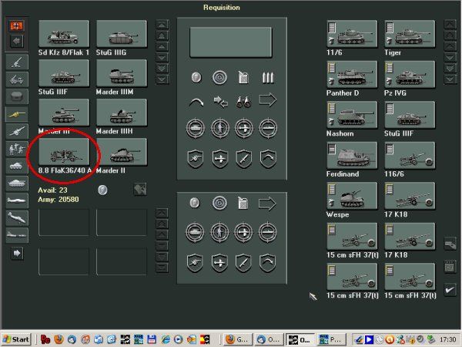Jump to bottom of purchase list

tap(162, 79)
